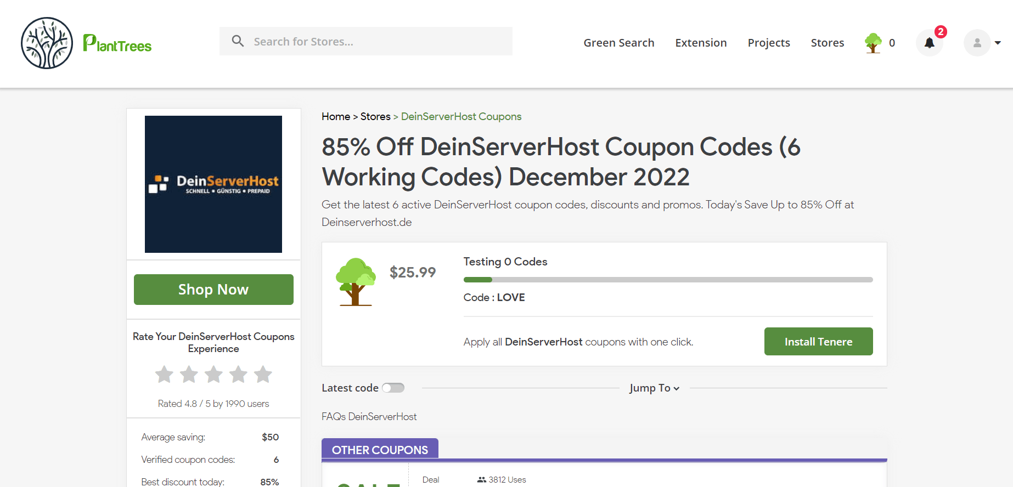Expand the Jump To dropdown
This screenshot has width=1013, height=487.
point(655,388)
